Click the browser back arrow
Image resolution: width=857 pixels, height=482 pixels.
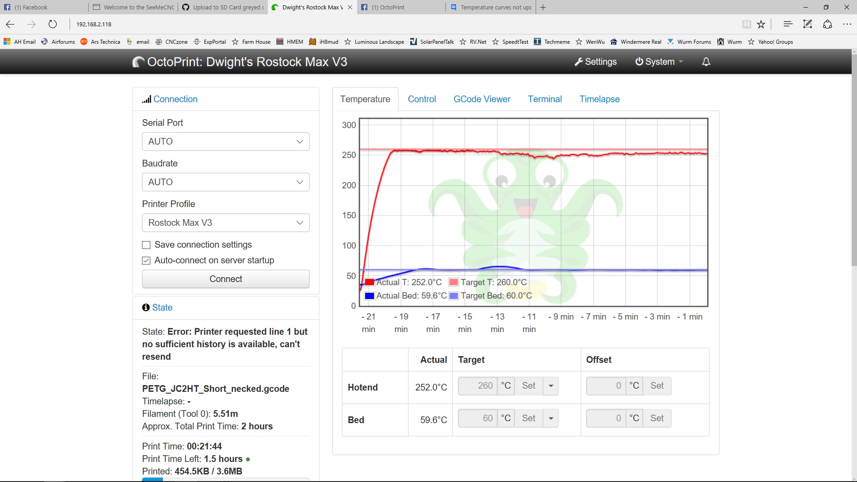coord(10,24)
